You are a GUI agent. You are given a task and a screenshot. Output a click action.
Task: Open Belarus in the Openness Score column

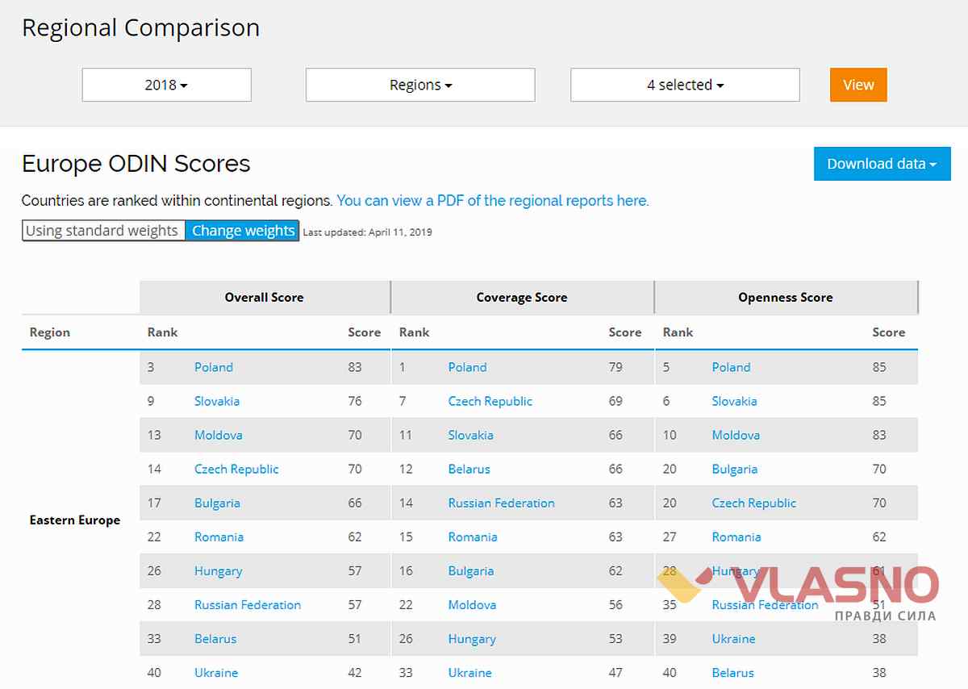tap(733, 673)
